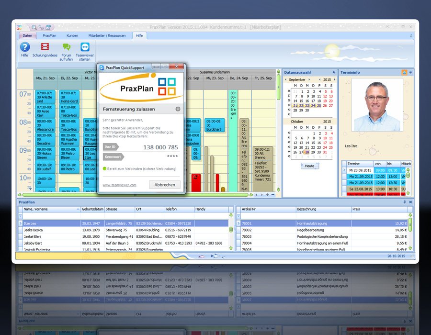This screenshot has width=431, height=335.
Task: Zoom out calendar with minus icon
Action: click(x=273, y=195)
